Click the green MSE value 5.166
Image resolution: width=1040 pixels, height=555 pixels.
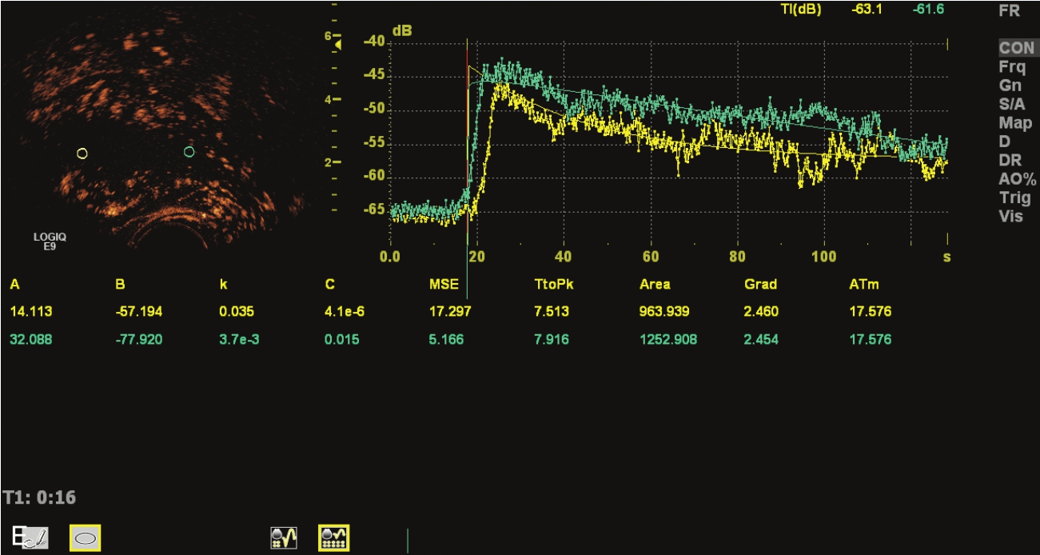(447, 340)
